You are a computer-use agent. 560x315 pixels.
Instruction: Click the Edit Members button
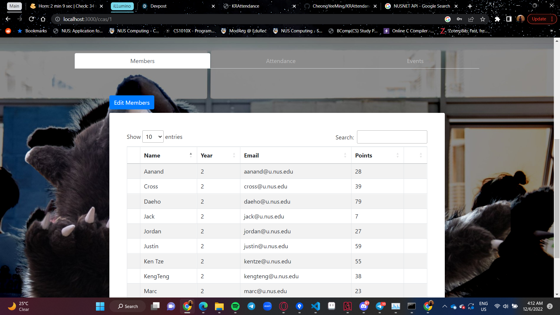pyautogui.click(x=132, y=103)
